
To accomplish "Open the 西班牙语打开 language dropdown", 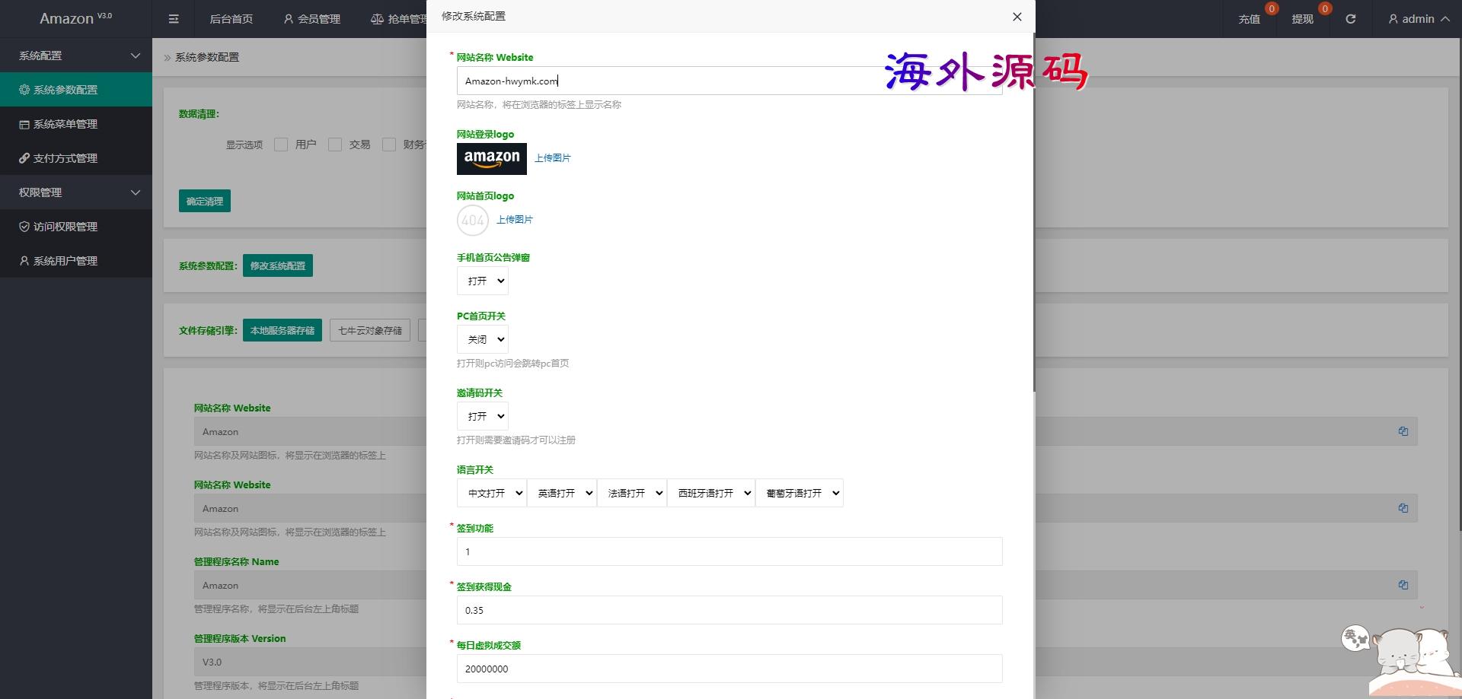I will 711,493.
